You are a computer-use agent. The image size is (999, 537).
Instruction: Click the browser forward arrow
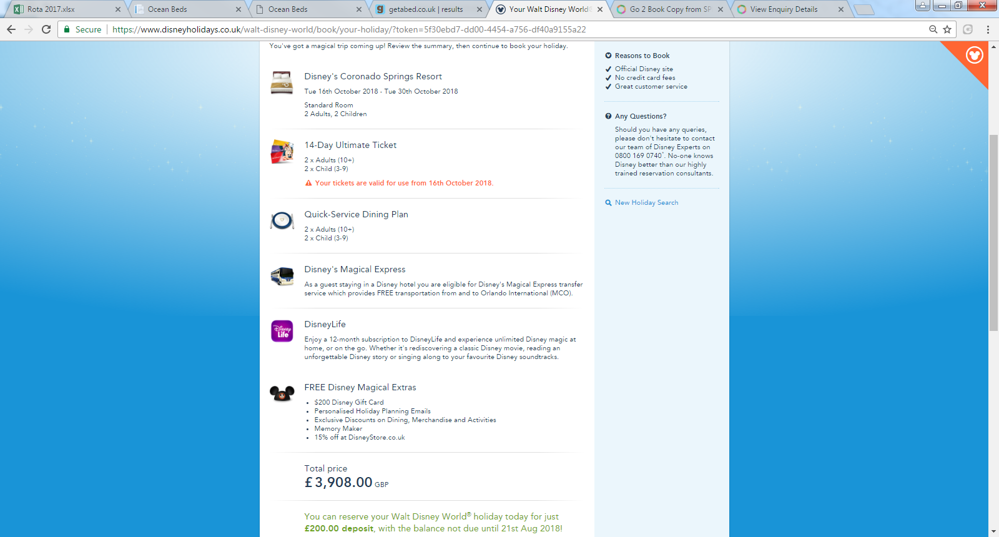[x=29, y=29]
